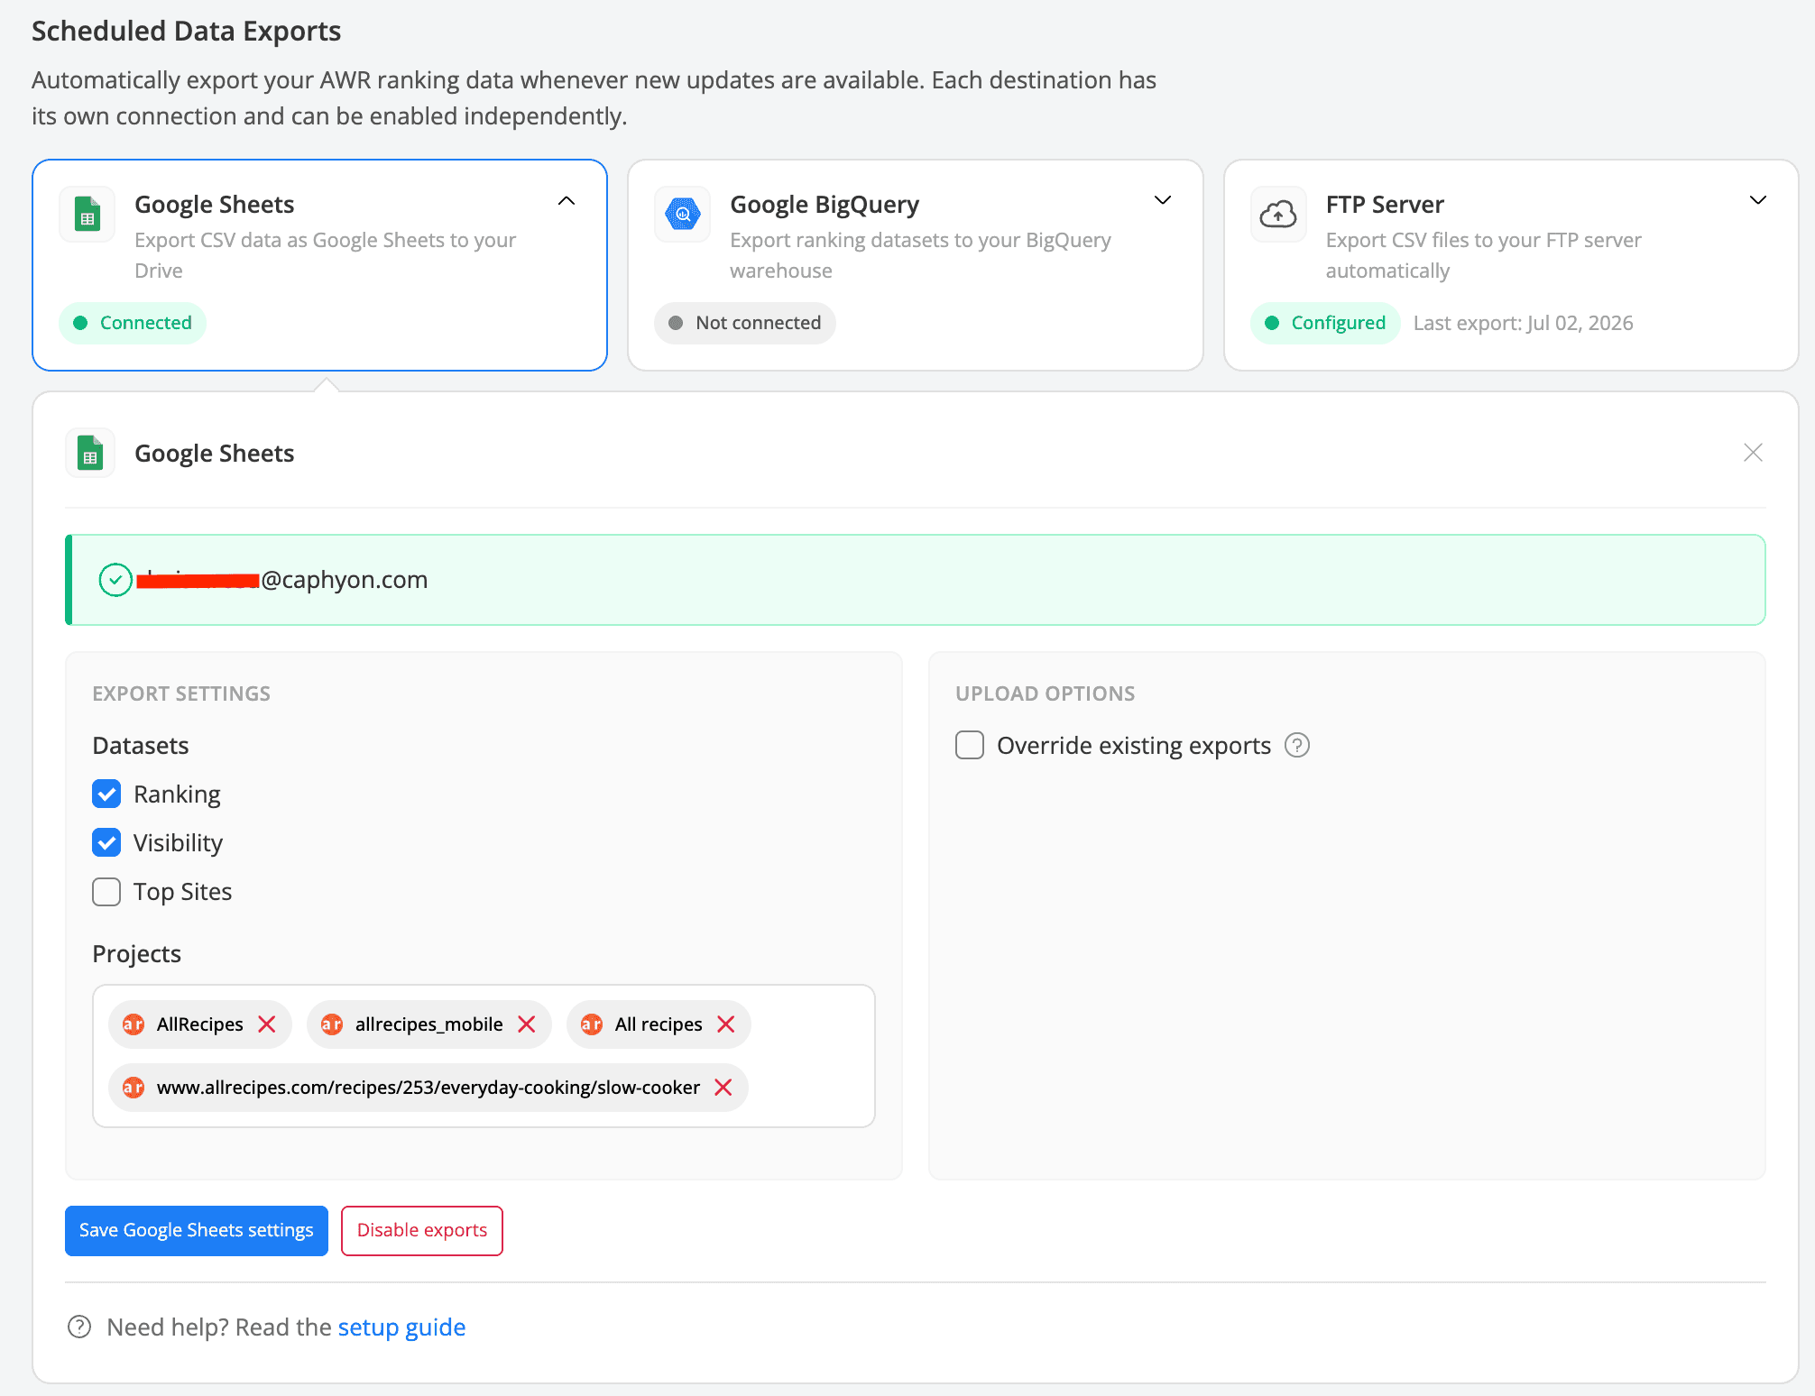Remove the allrecipes_mobile project tag

[527, 1024]
